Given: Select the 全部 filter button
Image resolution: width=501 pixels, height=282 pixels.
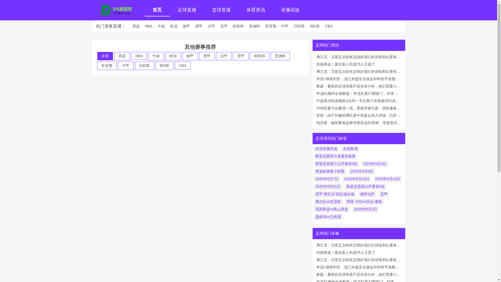Looking at the screenshot, I should [x=105, y=56].
